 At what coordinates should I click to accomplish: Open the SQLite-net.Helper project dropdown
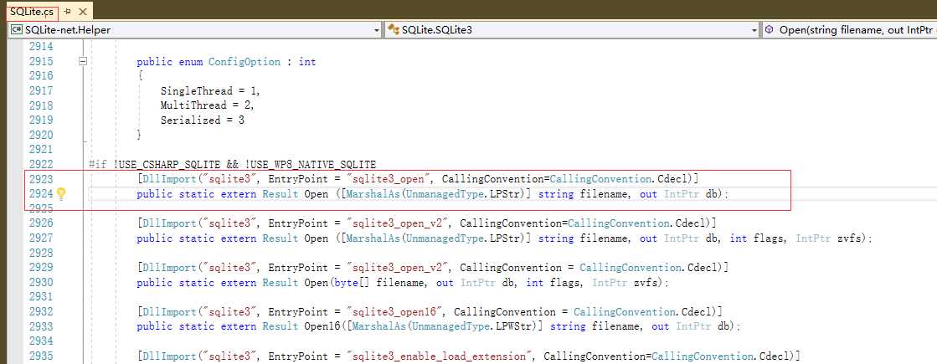click(x=377, y=29)
